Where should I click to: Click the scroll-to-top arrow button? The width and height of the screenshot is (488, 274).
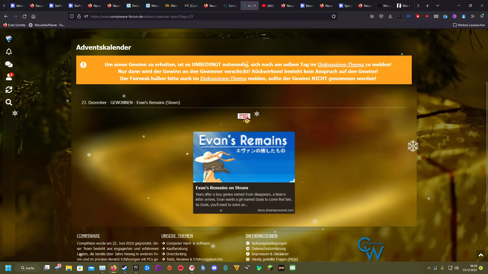tap(481, 255)
